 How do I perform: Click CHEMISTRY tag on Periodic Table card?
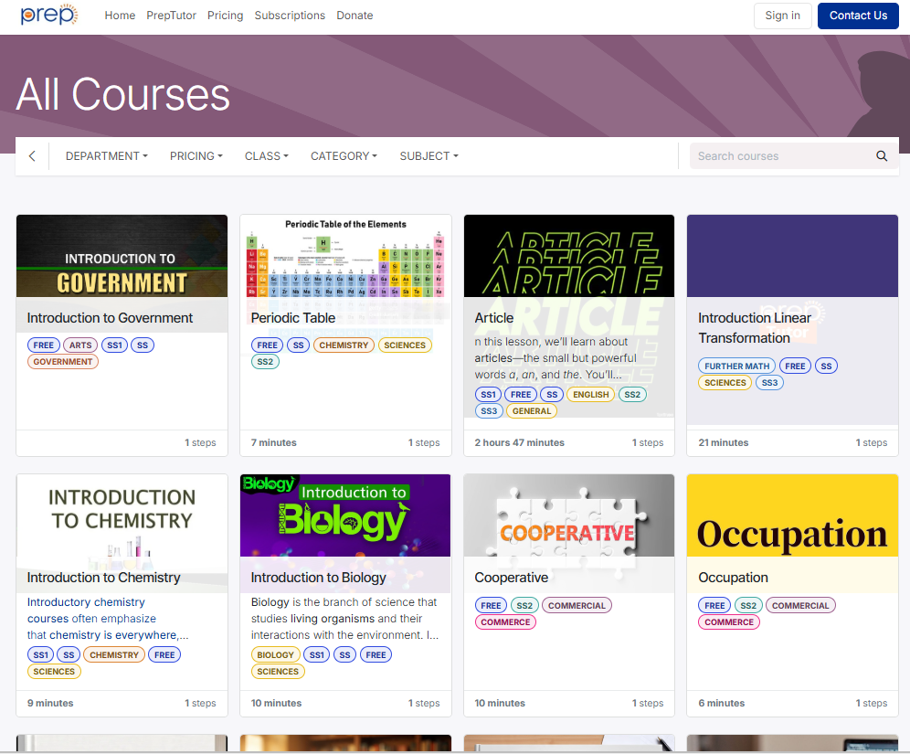[344, 345]
